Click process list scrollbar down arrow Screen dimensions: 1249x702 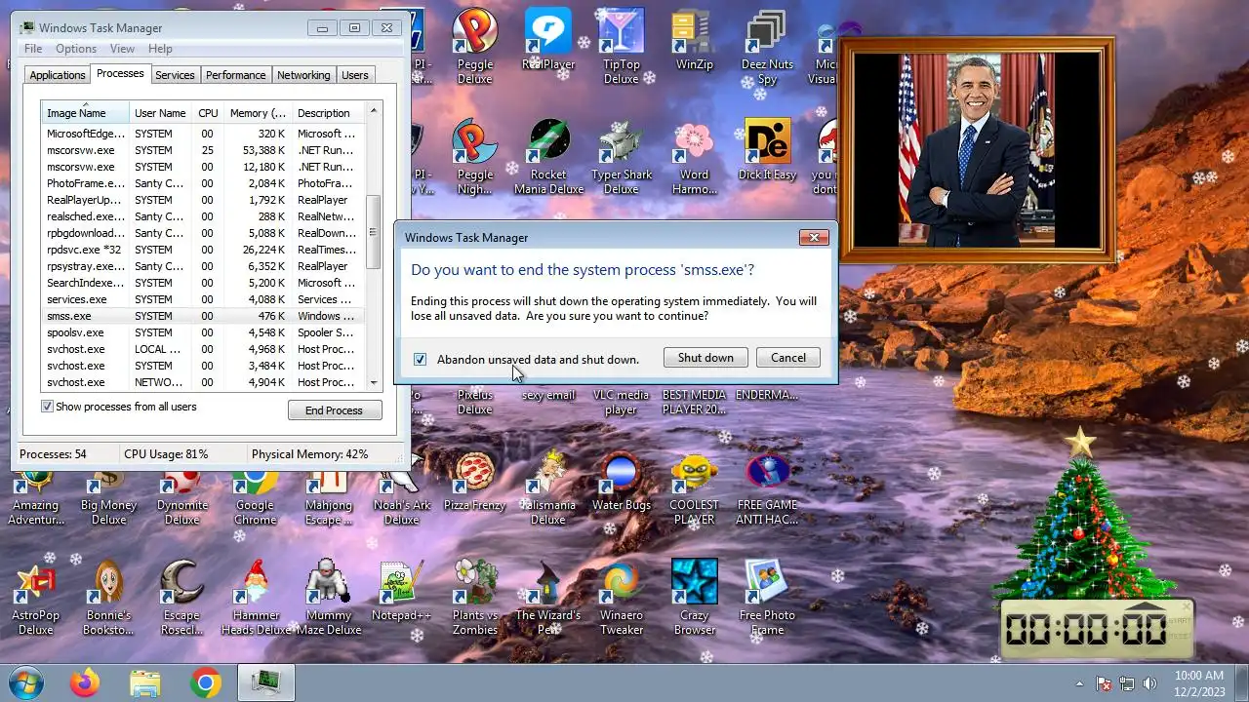[x=373, y=383]
